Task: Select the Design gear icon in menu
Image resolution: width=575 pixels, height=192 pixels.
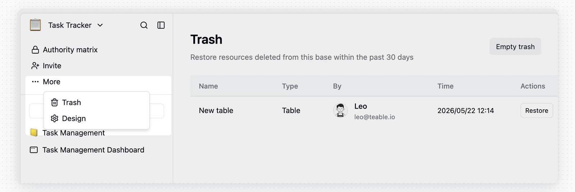Action: pyautogui.click(x=55, y=118)
